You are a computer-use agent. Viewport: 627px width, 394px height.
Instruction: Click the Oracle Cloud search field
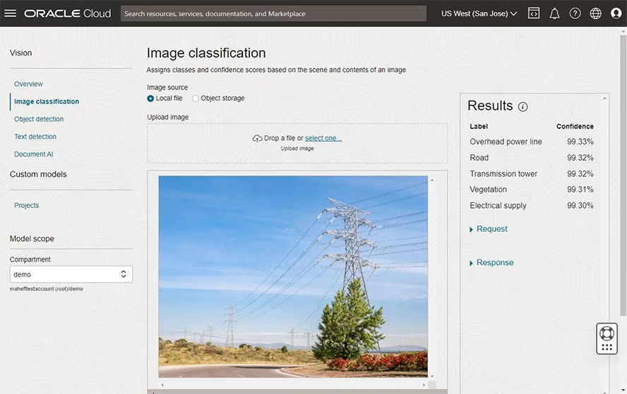click(x=273, y=13)
